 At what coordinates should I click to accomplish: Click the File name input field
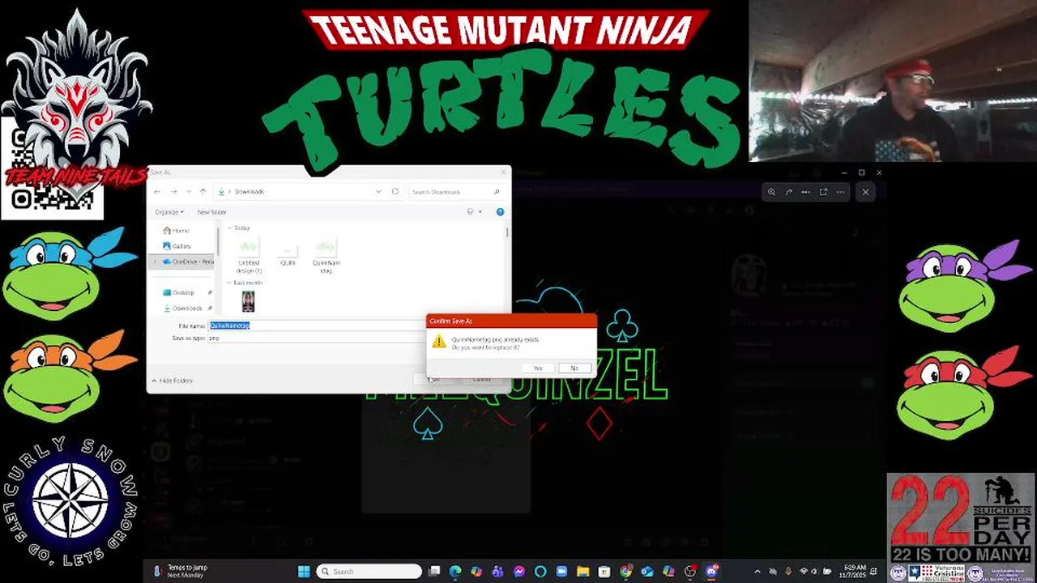316,326
